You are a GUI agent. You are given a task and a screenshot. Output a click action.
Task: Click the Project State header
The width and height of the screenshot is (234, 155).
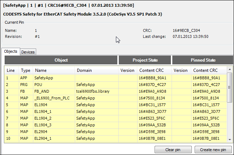point(145,60)
